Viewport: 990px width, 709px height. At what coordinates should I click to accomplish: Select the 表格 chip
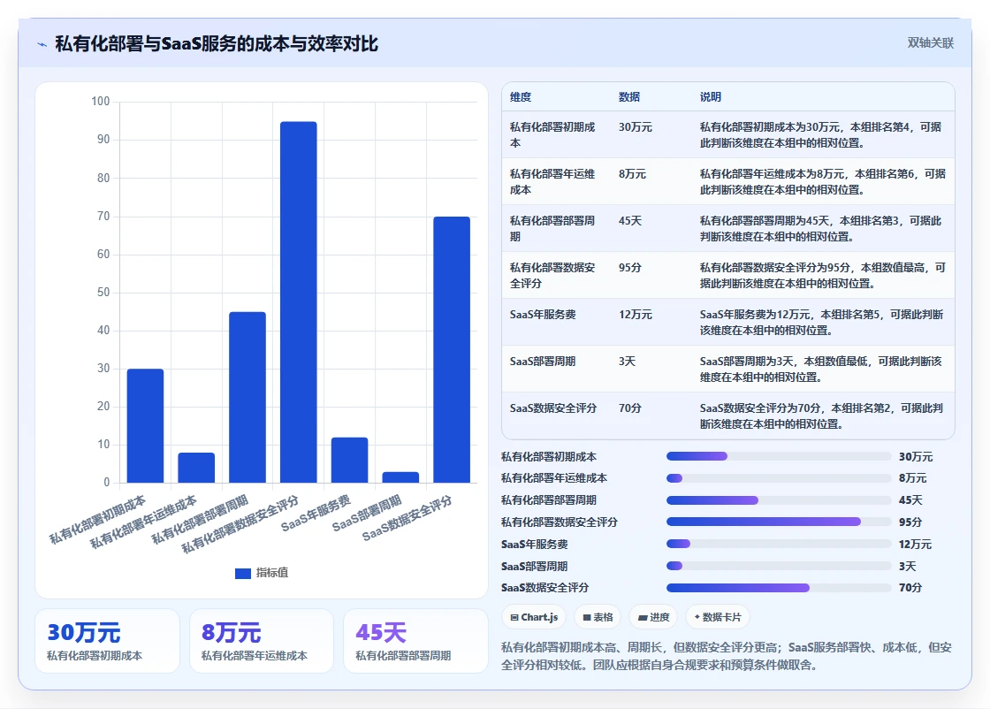[x=598, y=617]
